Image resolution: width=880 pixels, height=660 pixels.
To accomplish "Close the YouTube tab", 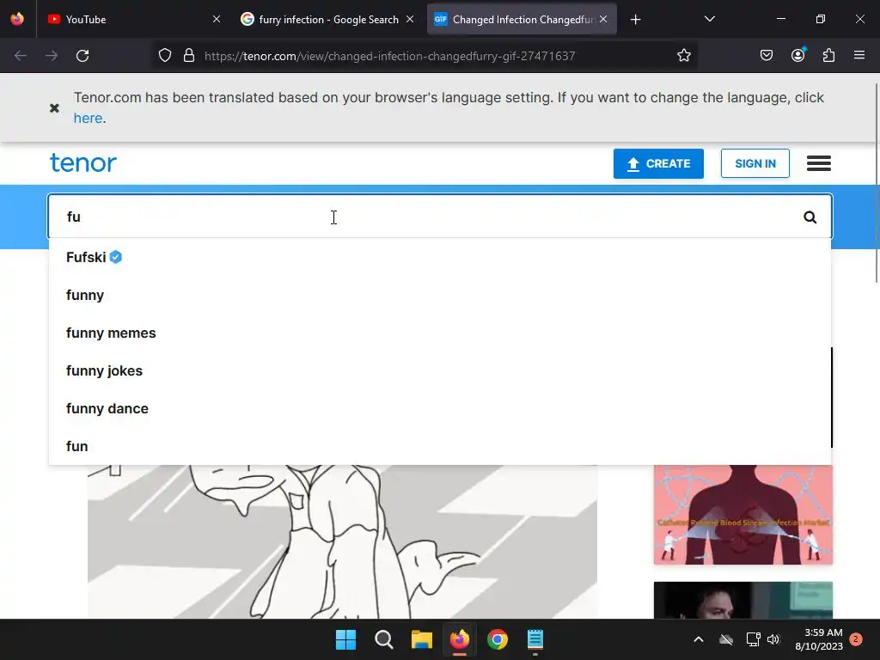I will coord(217,19).
